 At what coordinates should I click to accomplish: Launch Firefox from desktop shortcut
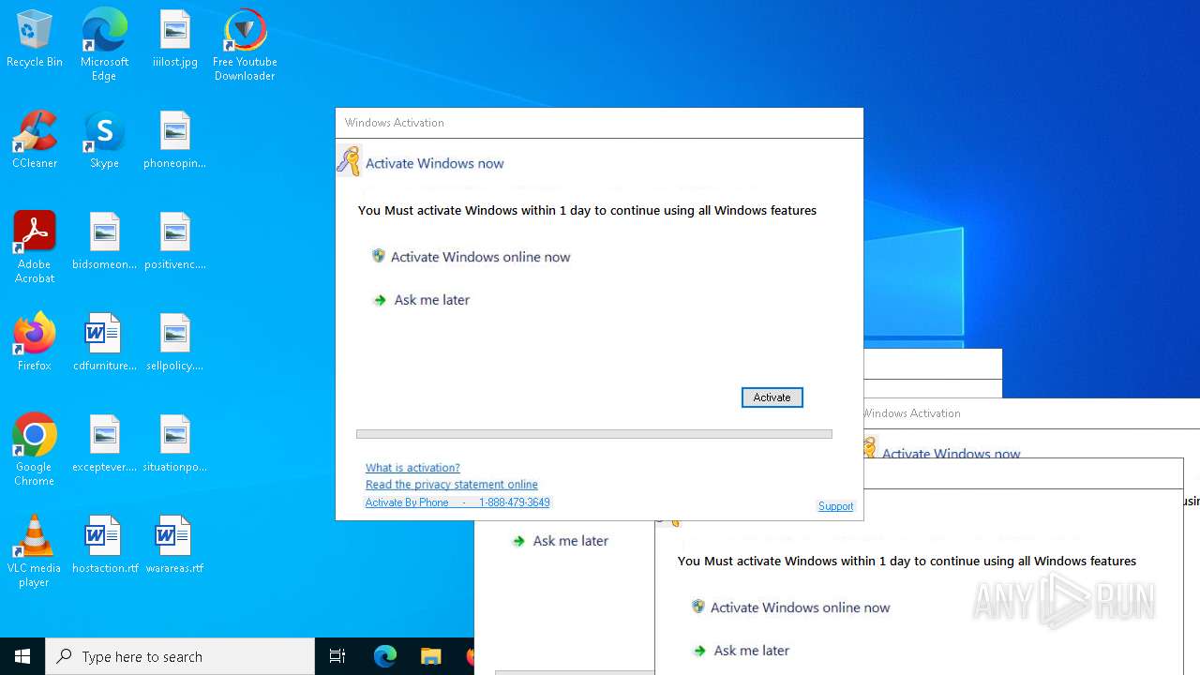pyautogui.click(x=35, y=343)
